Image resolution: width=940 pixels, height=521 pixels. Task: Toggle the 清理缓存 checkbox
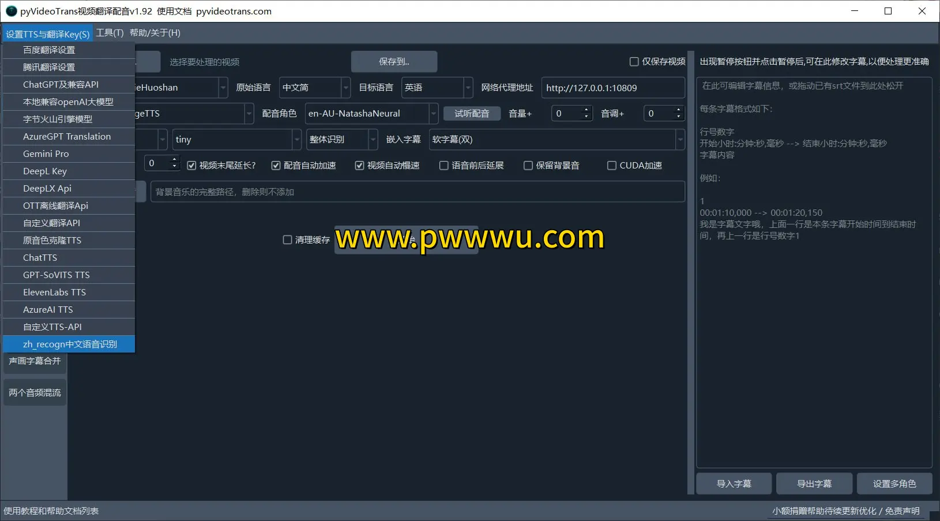coord(288,240)
